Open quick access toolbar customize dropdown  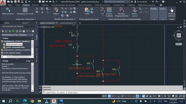pyautogui.click(x=57, y=2)
